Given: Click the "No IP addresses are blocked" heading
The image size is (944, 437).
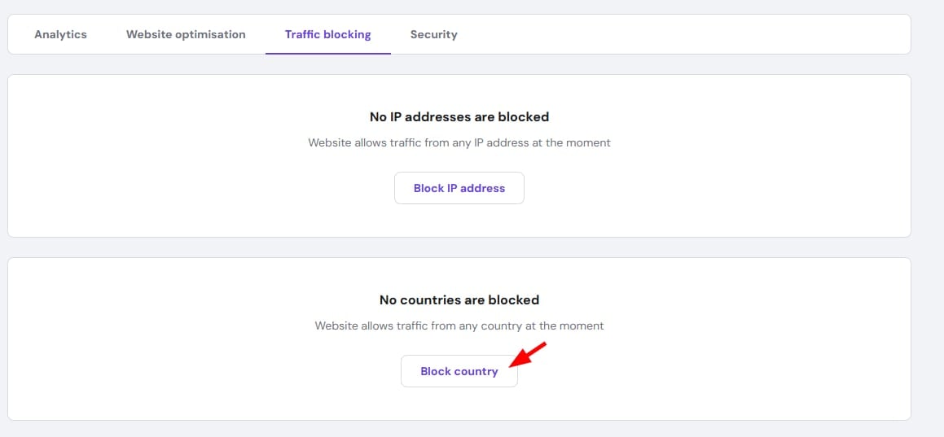Looking at the screenshot, I should click(459, 116).
